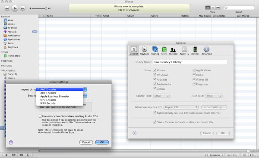Image resolution: width=259 pixels, height=158 pixels.
Task: Select Apple Lossless Encoder option
Action: (x=60, y=97)
